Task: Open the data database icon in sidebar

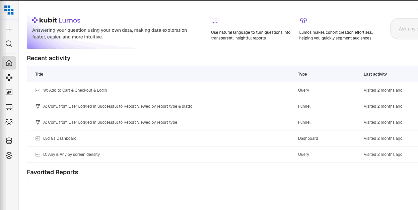Action: click(9, 141)
